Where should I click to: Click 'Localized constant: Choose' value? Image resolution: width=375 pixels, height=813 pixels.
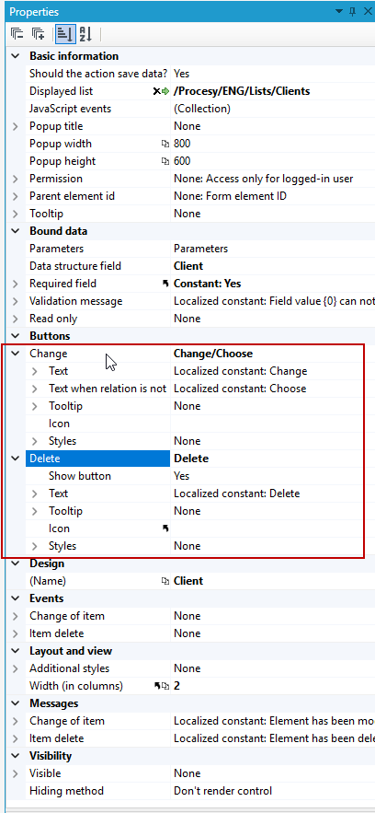pos(240,389)
